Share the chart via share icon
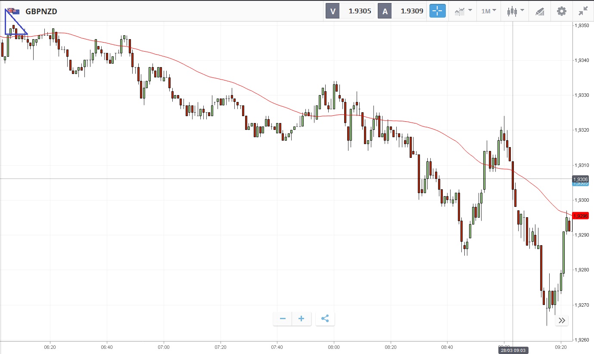This screenshot has height=354, width=594. coord(325,319)
